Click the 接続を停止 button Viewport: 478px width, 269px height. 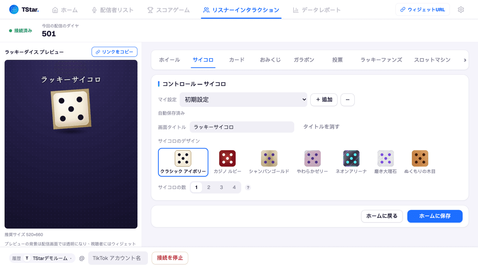[170, 258]
